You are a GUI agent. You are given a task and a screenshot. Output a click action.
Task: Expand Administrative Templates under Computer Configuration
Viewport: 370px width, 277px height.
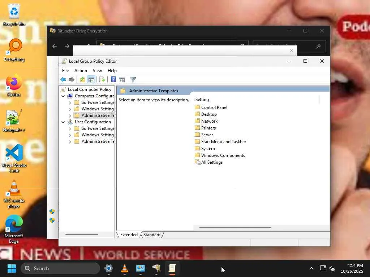pyautogui.click(x=70, y=116)
